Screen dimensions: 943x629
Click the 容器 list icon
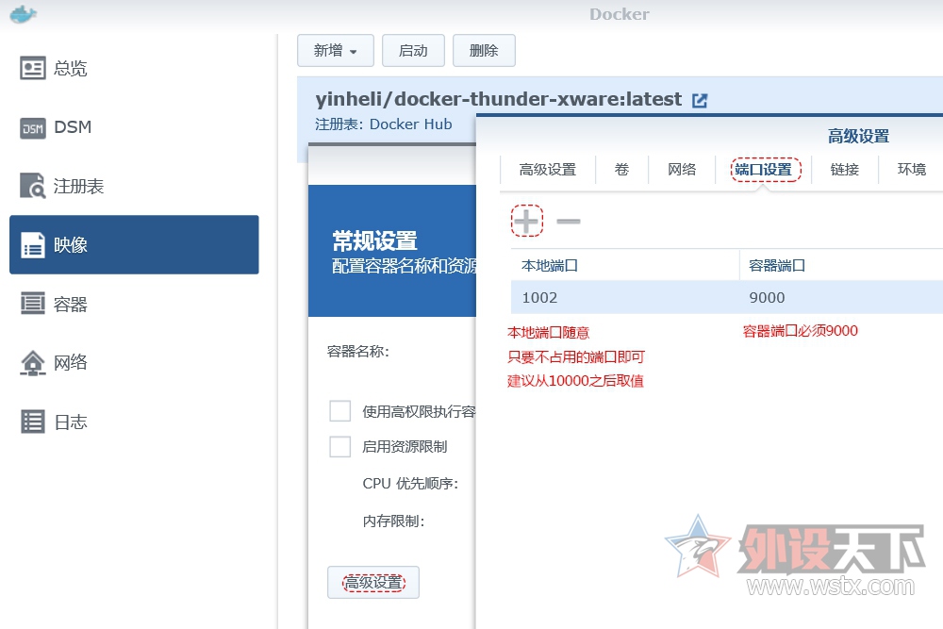coord(32,303)
